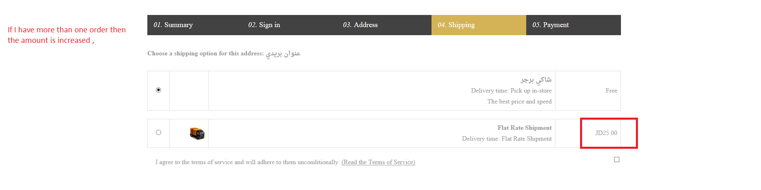Choose the Flat Rate Shipment radio option
Viewport: 761px width, 190px height.
click(158, 132)
